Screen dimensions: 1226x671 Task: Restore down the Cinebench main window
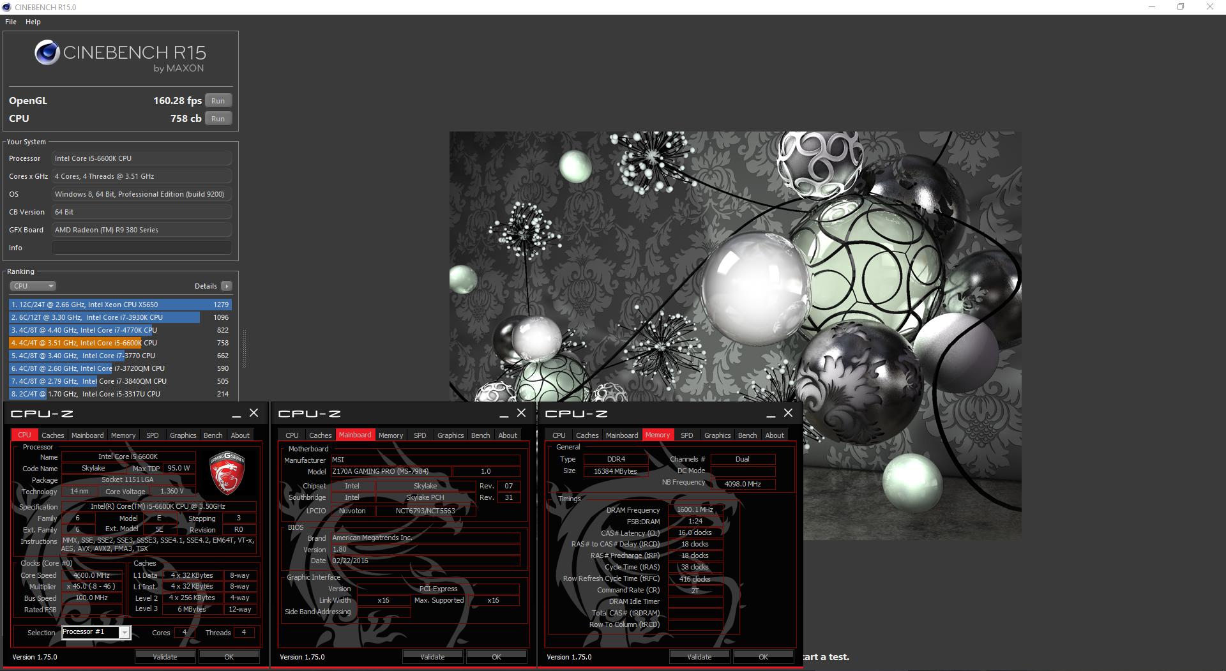pos(1181,7)
